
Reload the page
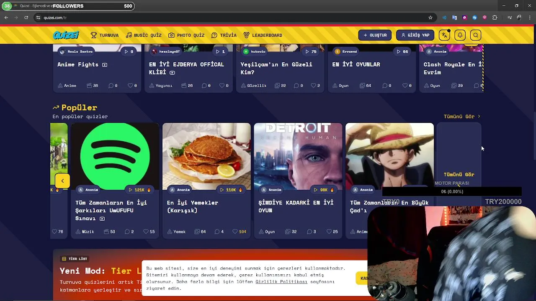coord(26,18)
